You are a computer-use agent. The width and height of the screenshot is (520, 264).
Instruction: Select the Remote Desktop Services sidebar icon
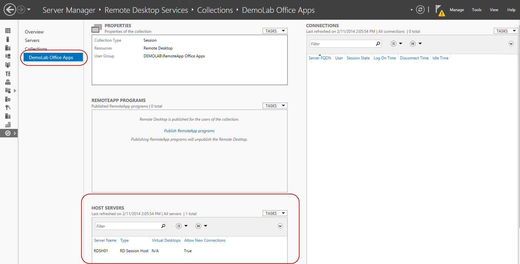[x=8, y=133]
